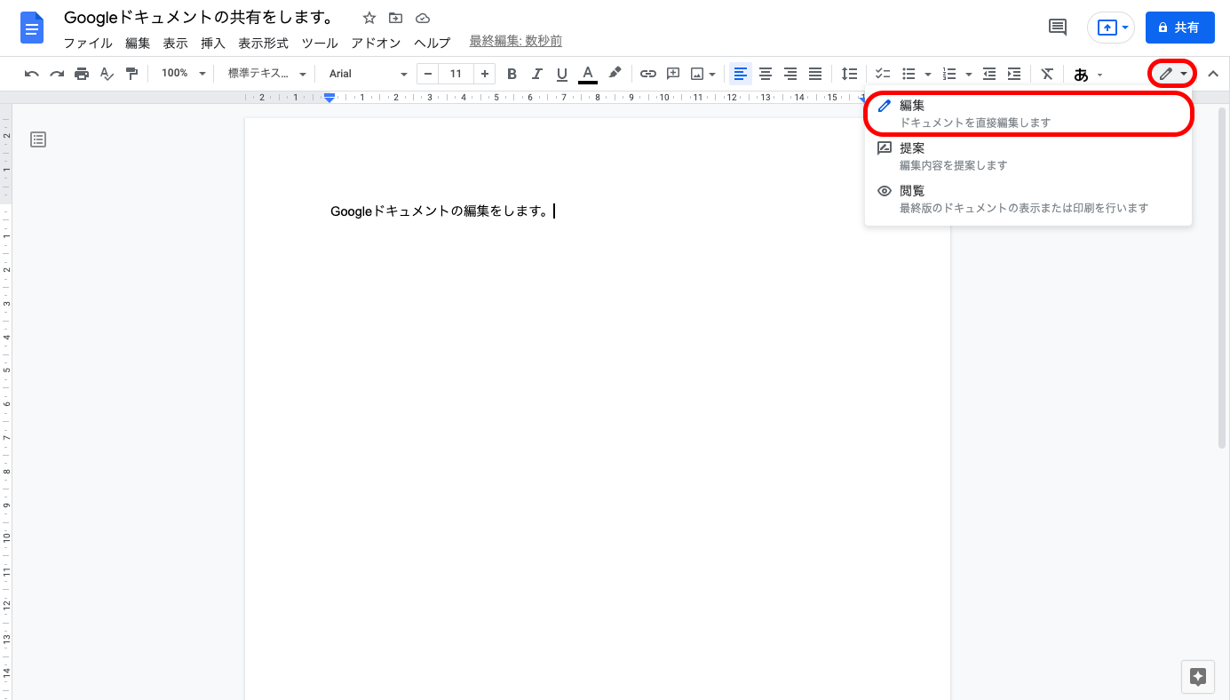
Task: Undo the last action
Action: pyautogui.click(x=32, y=74)
